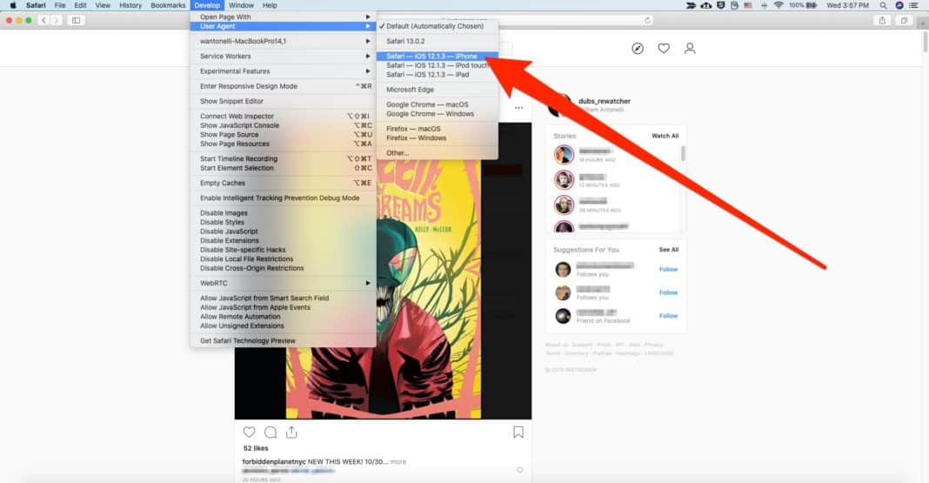Screen dimensions: 929x483
Task: Follow the 'Friend on Facebook' suggested account
Action: tap(668, 316)
